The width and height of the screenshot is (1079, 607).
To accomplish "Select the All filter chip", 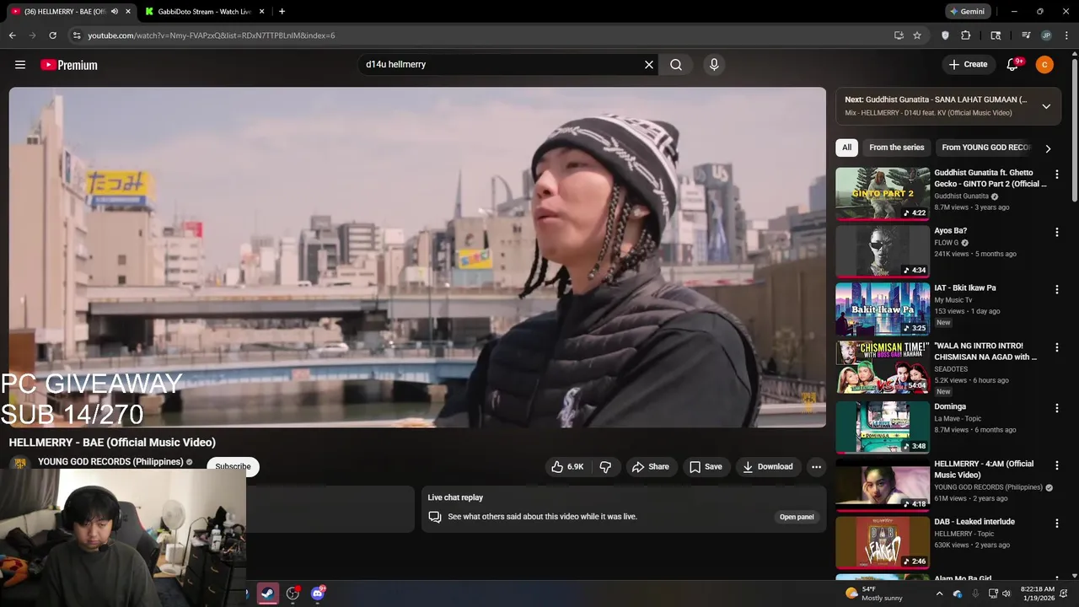I will point(846,148).
